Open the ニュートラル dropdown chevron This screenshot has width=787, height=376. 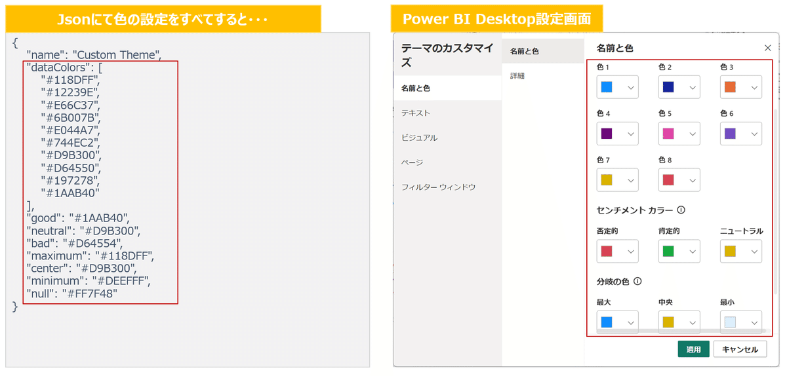[754, 252]
